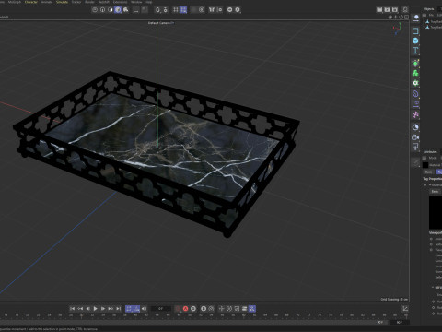Select the Basic tab in Attributes
This screenshot has height=332, width=442.
pyautogui.click(x=428, y=172)
